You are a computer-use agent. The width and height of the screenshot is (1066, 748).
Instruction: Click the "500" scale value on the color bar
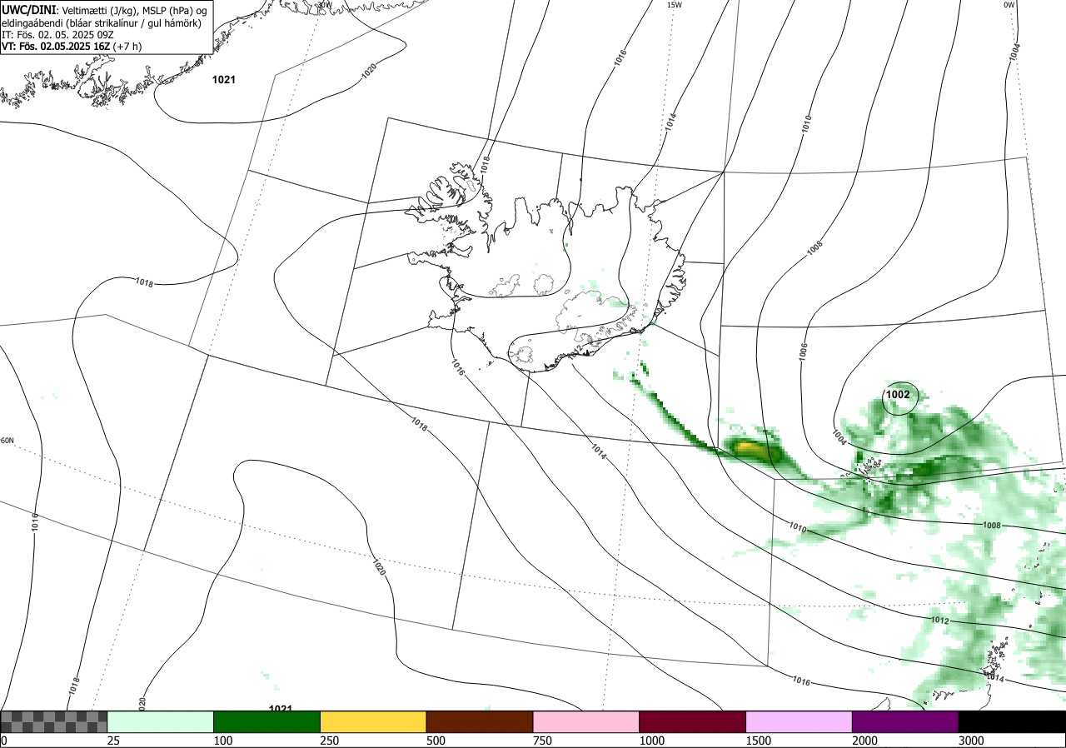pos(436,741)
